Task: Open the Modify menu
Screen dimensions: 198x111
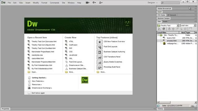Action: coord(36,3)
